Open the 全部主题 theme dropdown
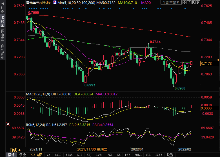This screenshot has height=157, width=220. 171,3
